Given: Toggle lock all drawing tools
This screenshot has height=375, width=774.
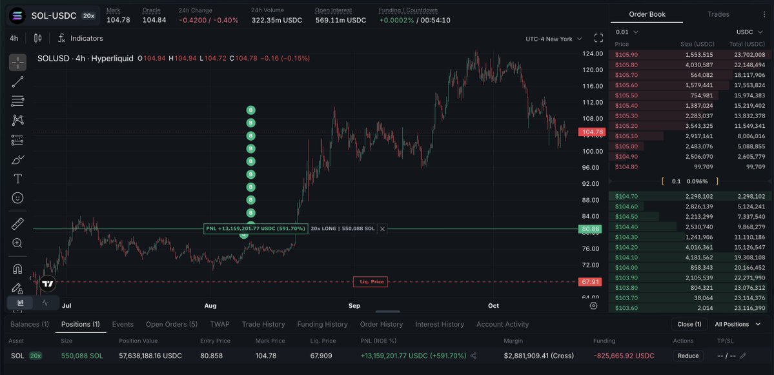Looking at the screenshot, I should coord(18,288).
